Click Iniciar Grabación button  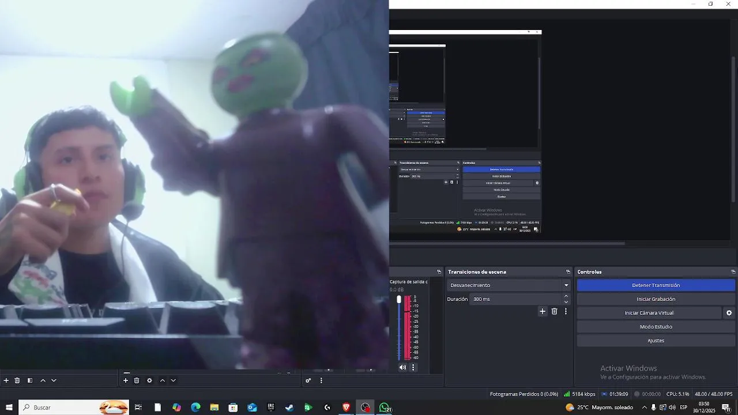pos(656,299)
